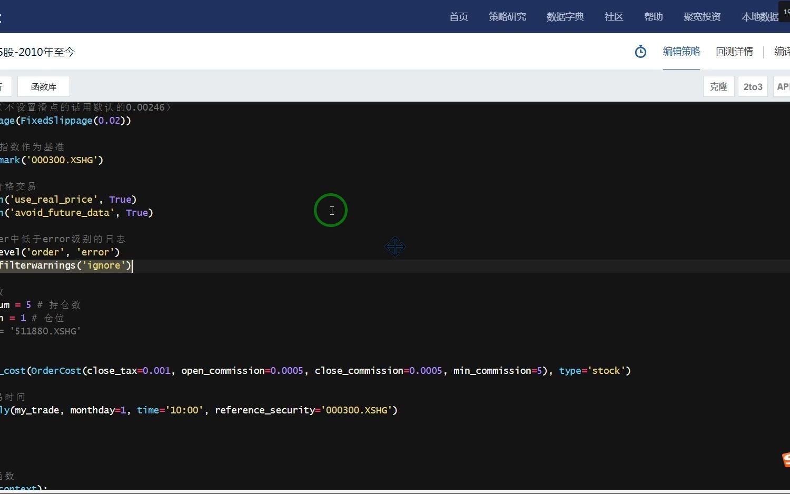Click the monthday=1 parameter

pos(98,410)
